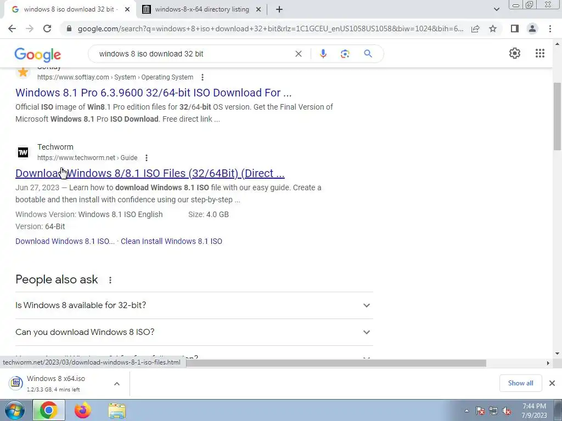This screenshot has width=562, height=421.
Task: Click the vertical scrollbar thumb
Action: 557,116
